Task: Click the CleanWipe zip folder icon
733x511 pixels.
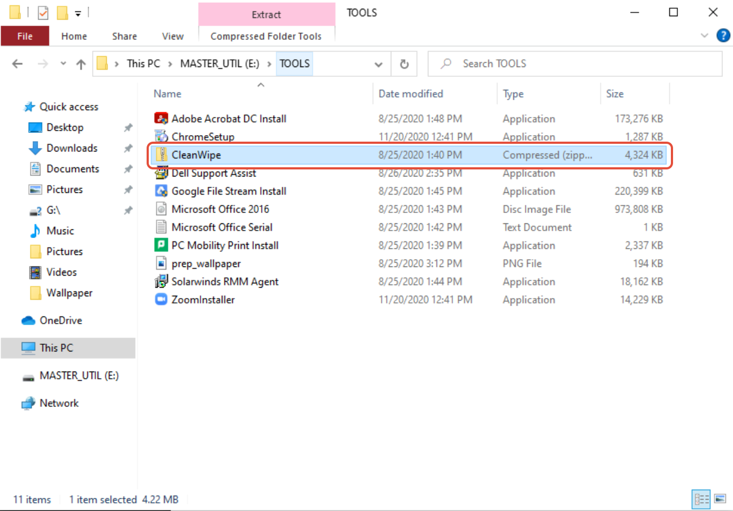Action: 161,155
